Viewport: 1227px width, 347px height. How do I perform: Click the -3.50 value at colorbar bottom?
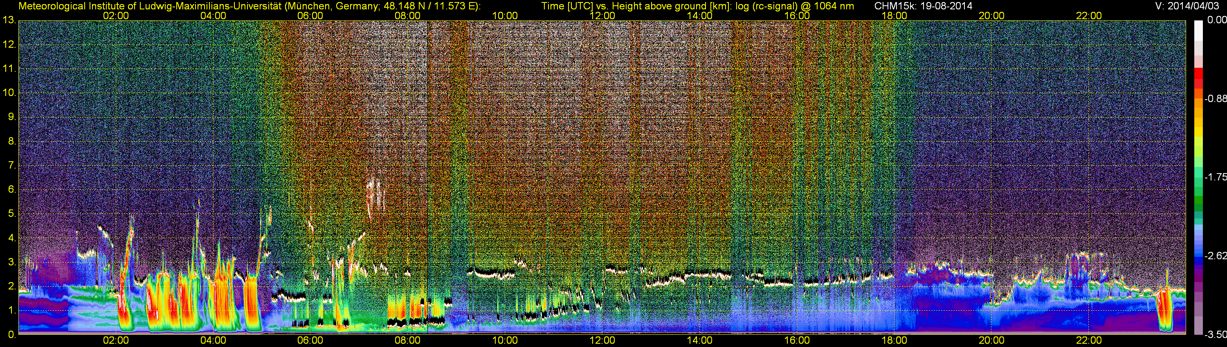(x=1217, y=335)
